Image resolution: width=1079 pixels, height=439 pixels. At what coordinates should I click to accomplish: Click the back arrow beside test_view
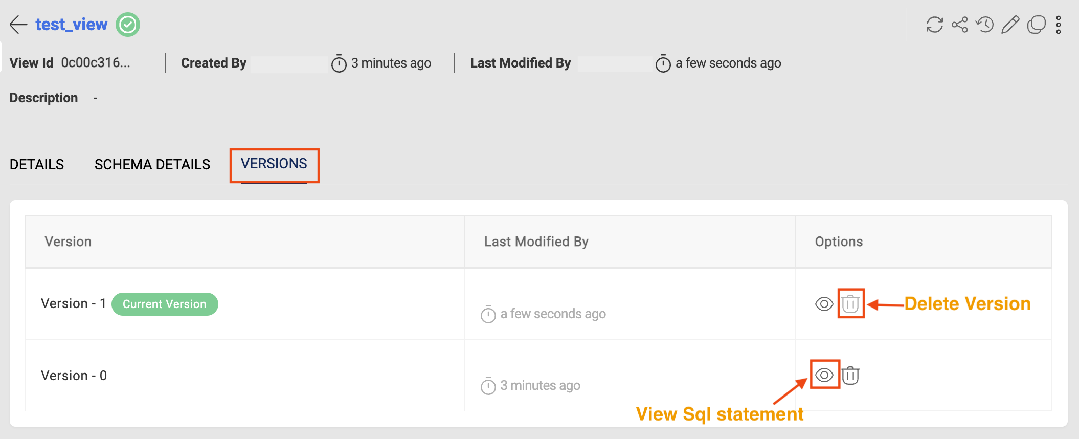[x=18, y=25]
